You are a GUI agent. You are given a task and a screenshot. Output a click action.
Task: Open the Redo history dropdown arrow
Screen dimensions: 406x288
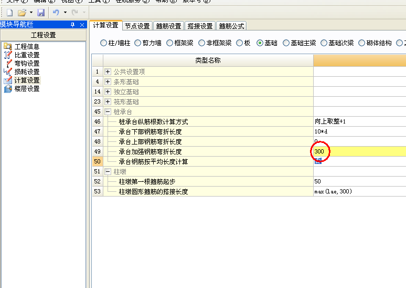pos(84,13)
